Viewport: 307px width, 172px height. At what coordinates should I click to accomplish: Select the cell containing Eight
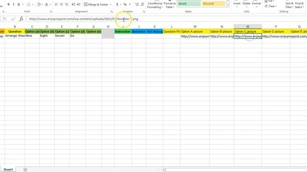(47, 36)
